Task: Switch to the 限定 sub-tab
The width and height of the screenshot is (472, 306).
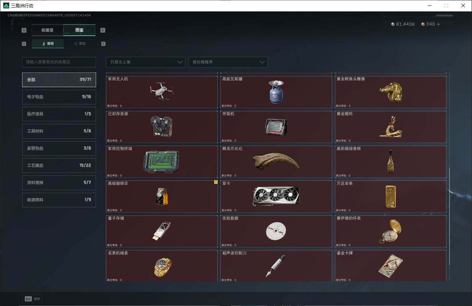Action: [x=80, y=44]
